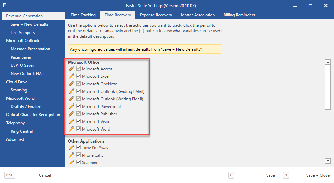Click the pencil icon for Phone Calls
The width and height of the screenshot is (334, 183).
(71, 155)
